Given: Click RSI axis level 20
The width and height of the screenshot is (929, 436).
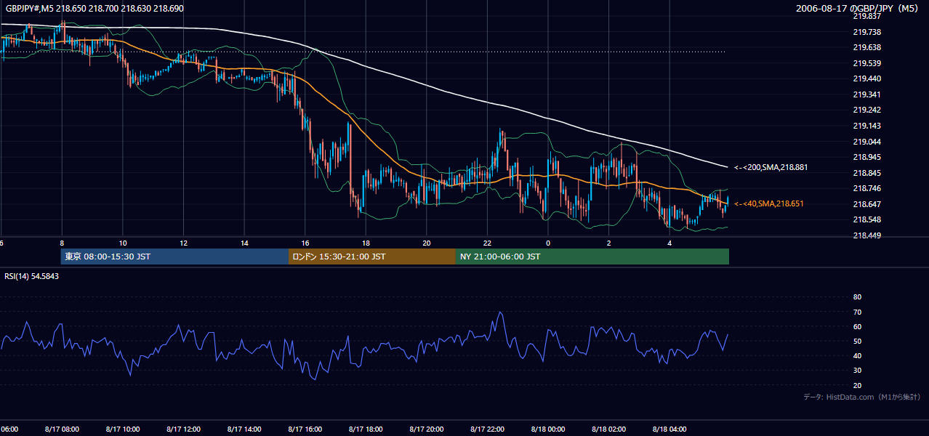Looking at the screenshot, I should 857,385.
